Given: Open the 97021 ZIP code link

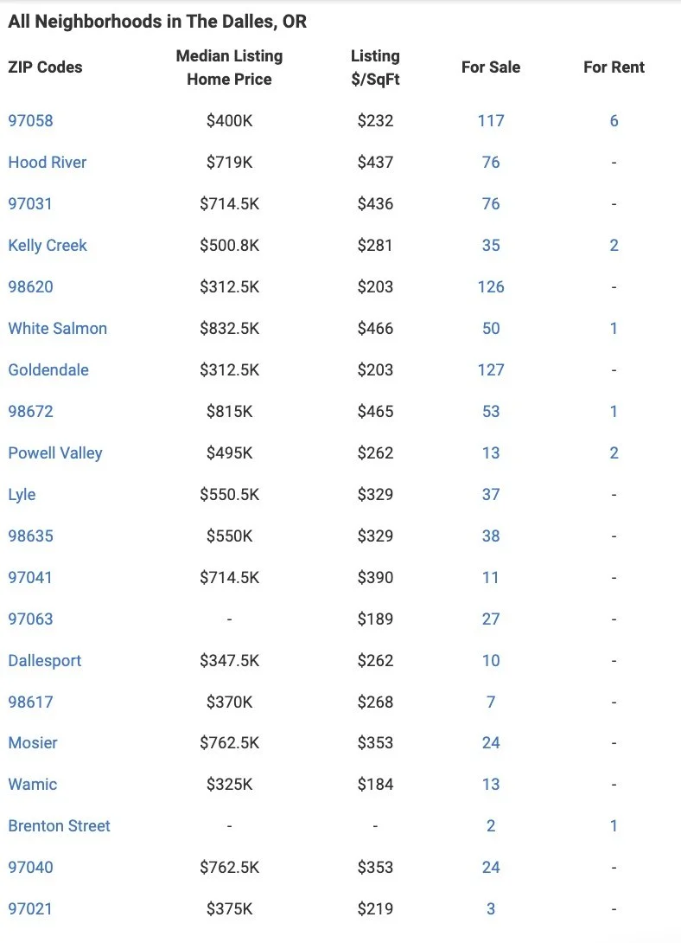Looking at the screenshot, I should (x=30, y=908).
